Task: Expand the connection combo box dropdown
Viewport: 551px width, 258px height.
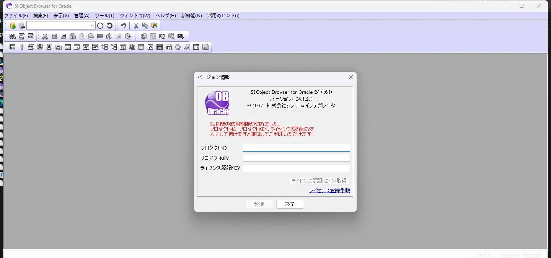Action: 92,26
